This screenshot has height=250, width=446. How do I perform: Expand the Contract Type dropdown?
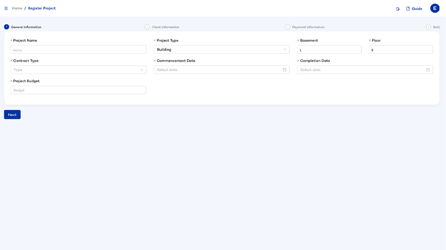[78, 70]
